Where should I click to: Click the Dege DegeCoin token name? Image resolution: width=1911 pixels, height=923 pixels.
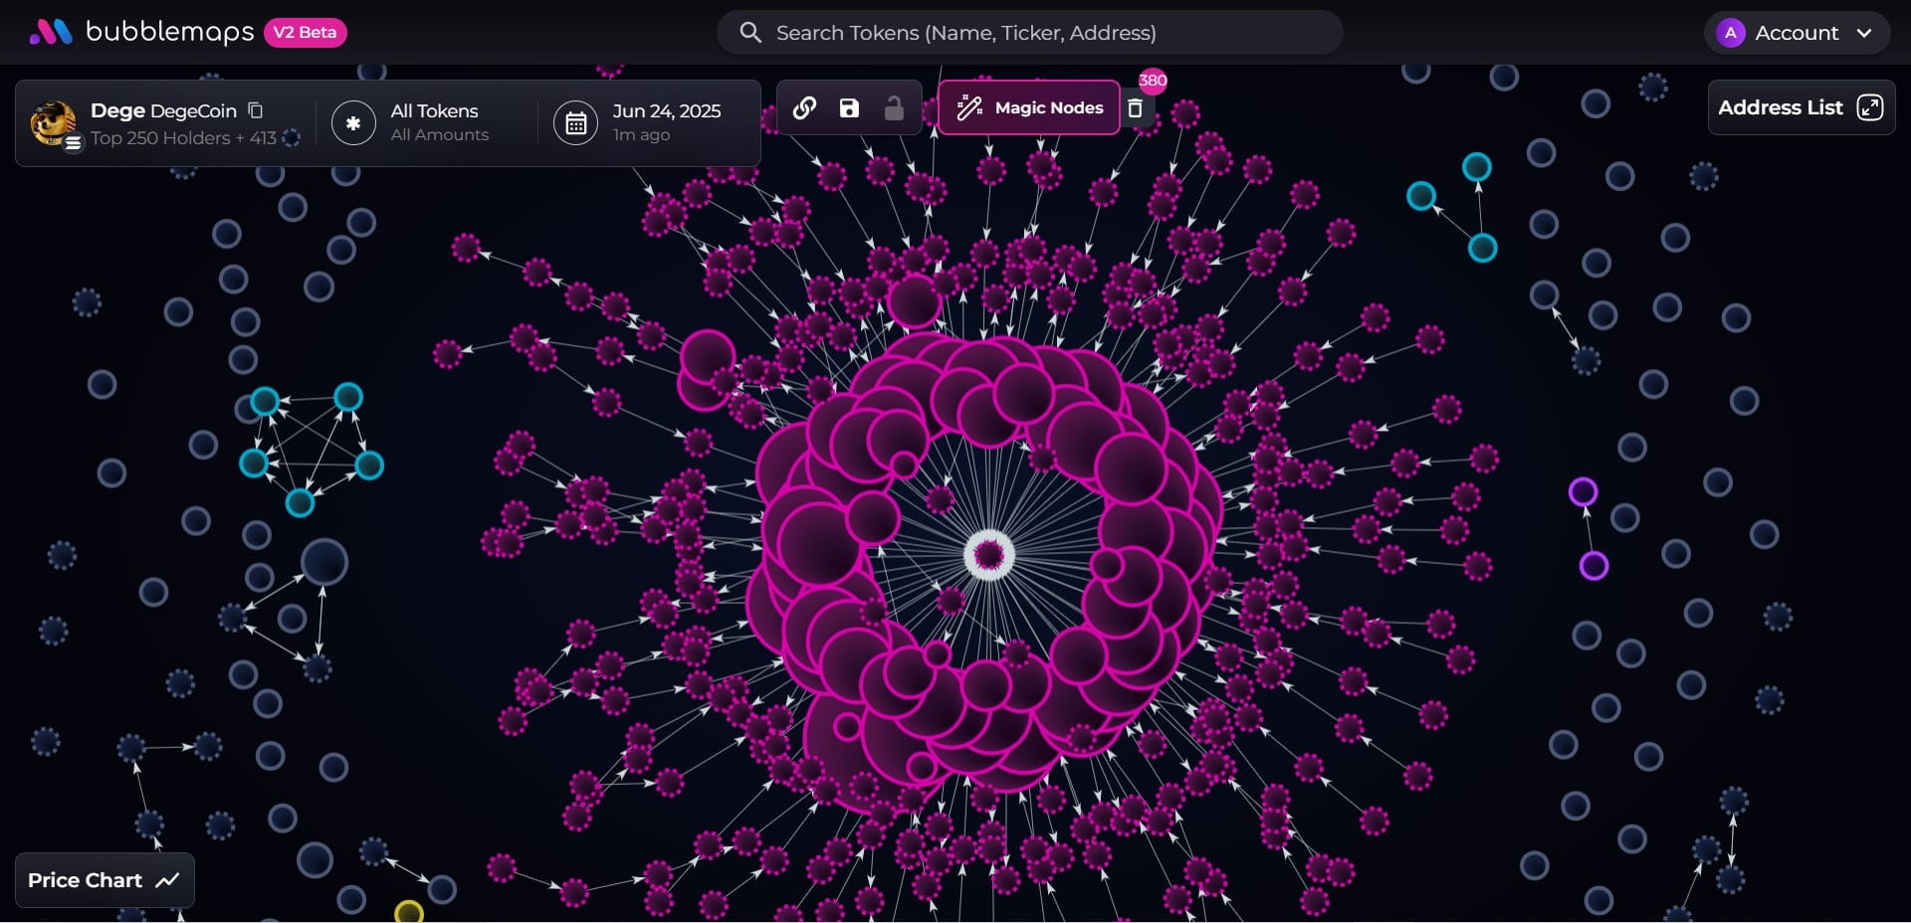(163, 110)
